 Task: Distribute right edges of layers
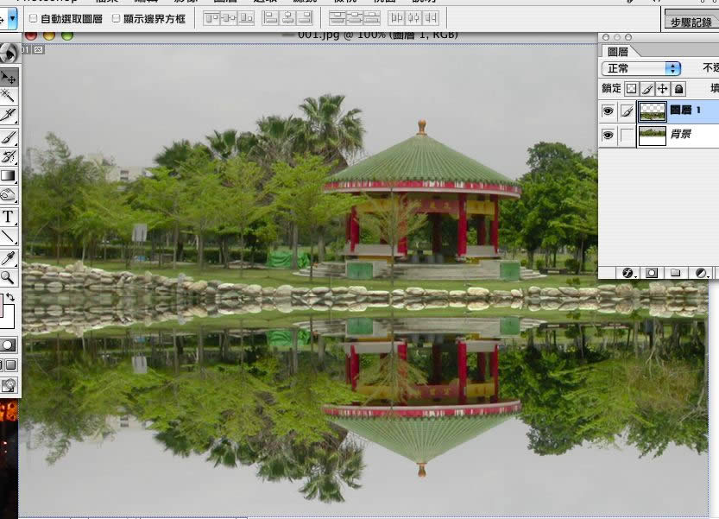(431, 18)
